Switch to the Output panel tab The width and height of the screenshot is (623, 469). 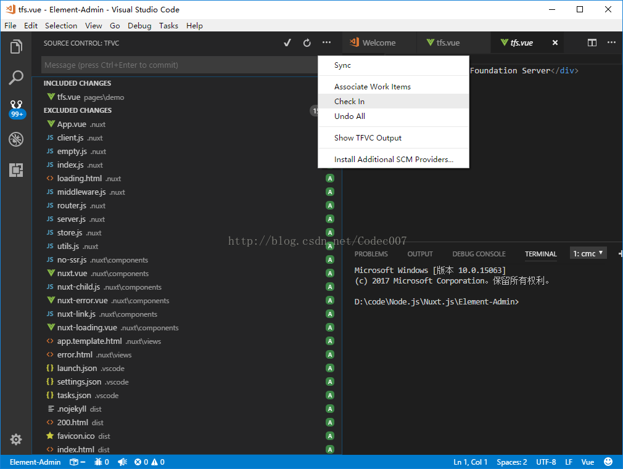[420, 254]
